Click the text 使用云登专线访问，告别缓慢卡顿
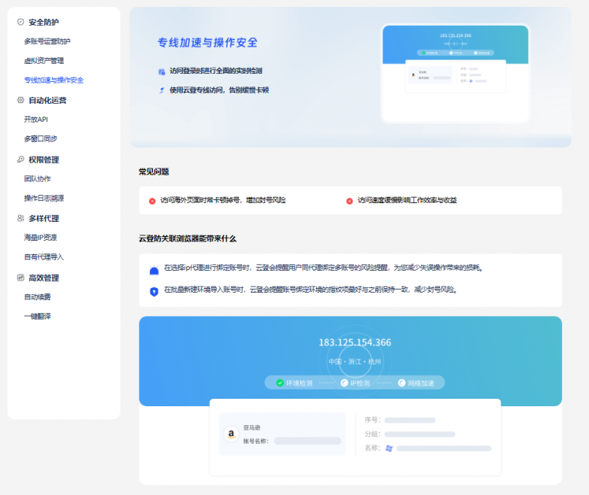The height and width of the screenshot is (495, 589). click(x=219, y=90)
